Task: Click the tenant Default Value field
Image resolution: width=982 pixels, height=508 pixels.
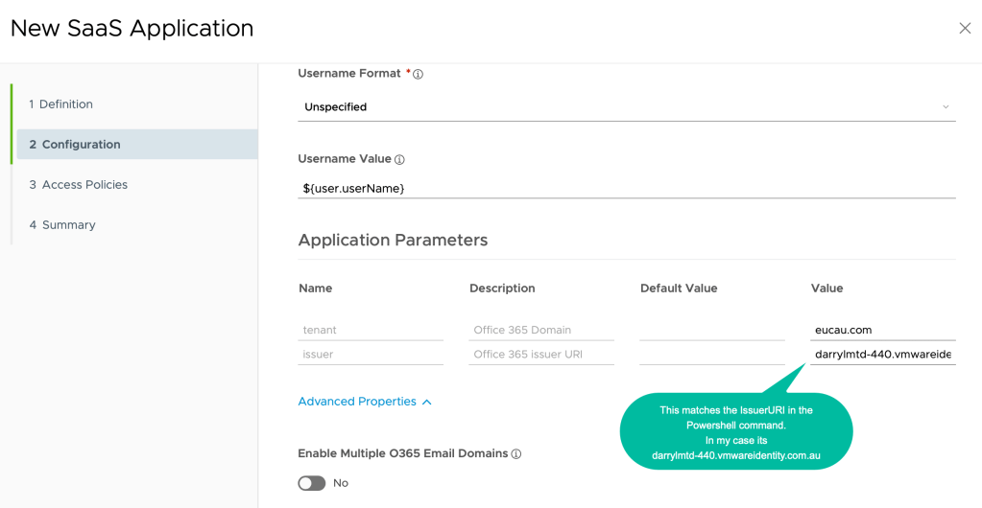Action: (x=712, y=330)
